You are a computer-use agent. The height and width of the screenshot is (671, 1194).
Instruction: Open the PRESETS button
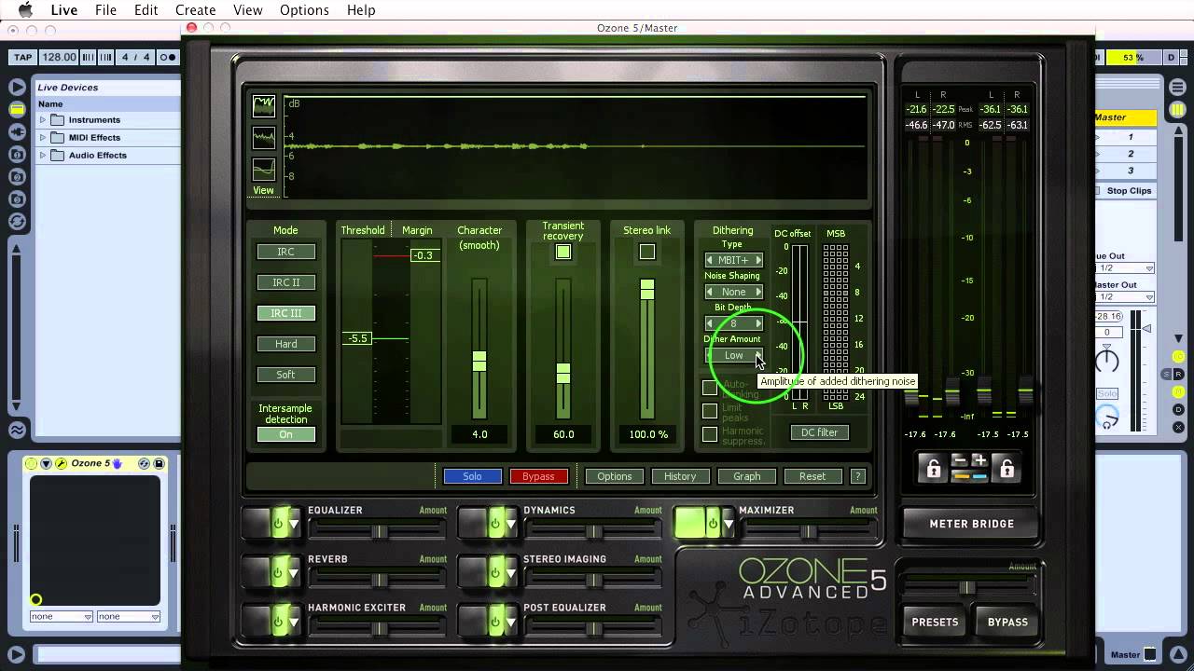(x=935, y=623)
